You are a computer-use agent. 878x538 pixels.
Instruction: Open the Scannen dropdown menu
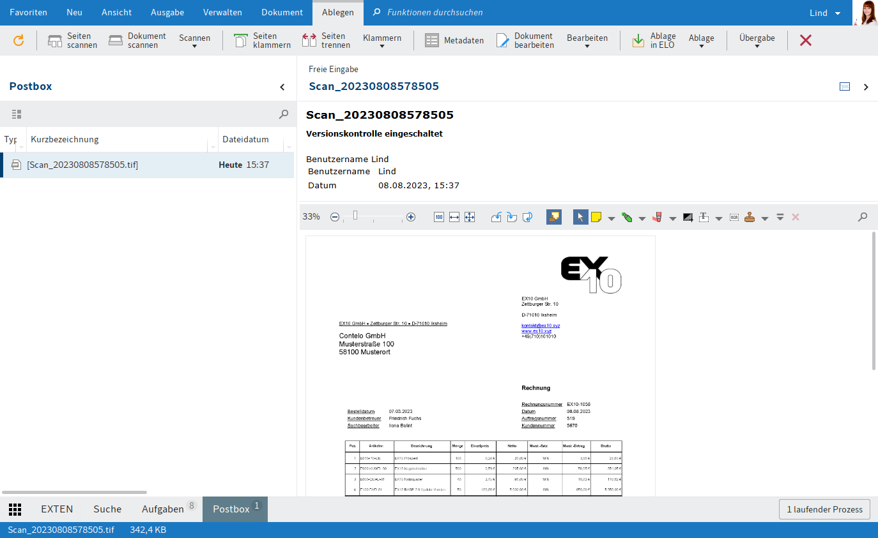(x=194, y=41)
